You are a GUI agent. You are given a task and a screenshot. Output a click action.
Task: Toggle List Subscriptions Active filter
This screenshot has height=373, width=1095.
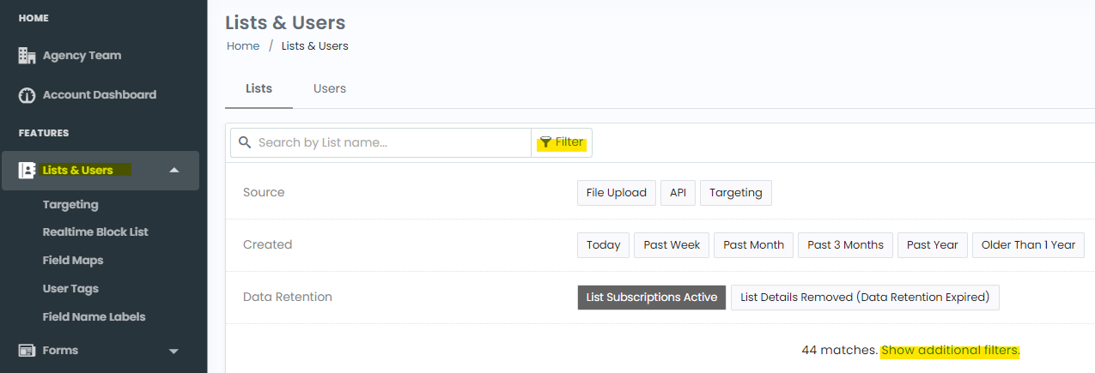[x=652, y=298]
